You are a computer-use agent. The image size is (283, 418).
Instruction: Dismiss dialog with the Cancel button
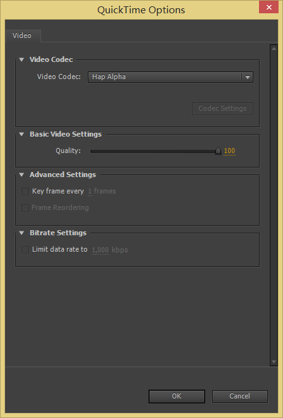240,396
